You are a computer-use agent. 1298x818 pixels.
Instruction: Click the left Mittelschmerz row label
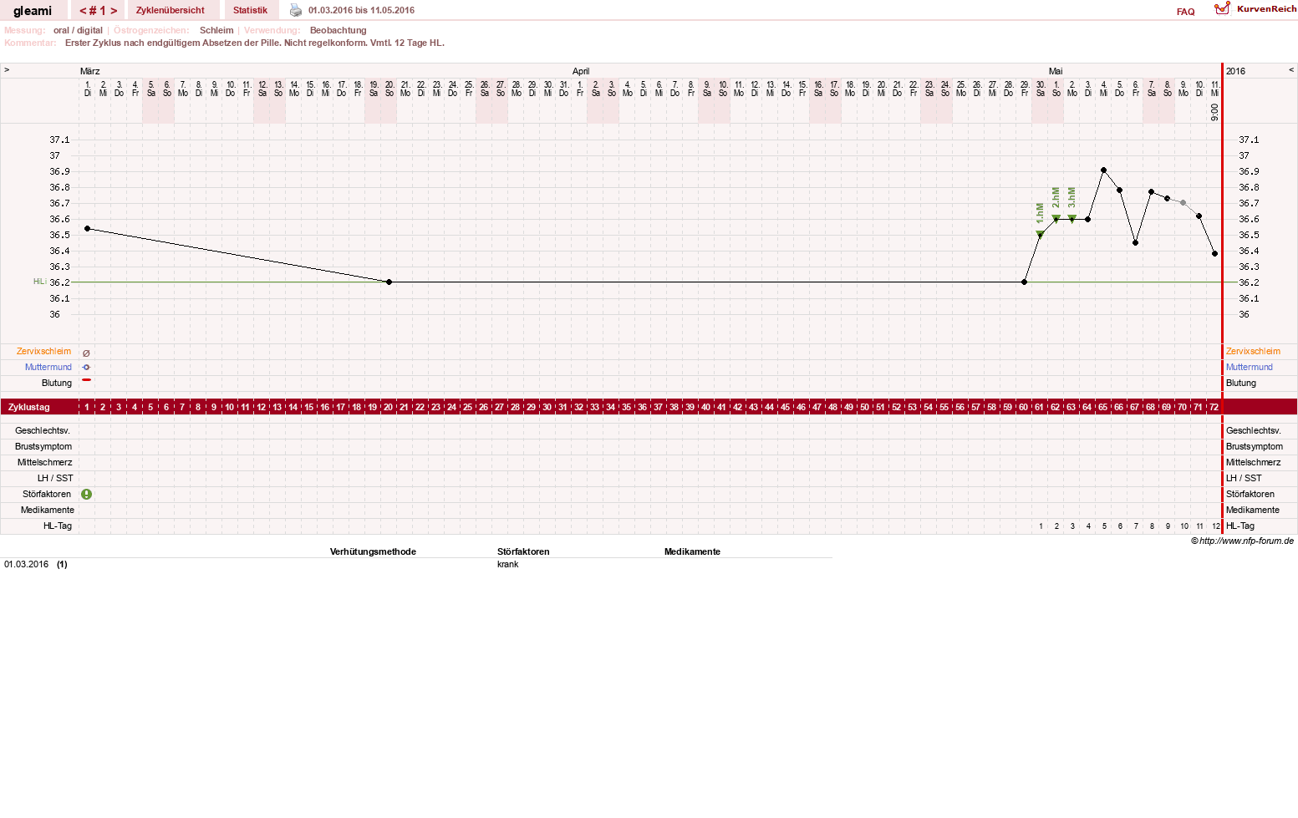pyautogui.click(x=45, y=462)
